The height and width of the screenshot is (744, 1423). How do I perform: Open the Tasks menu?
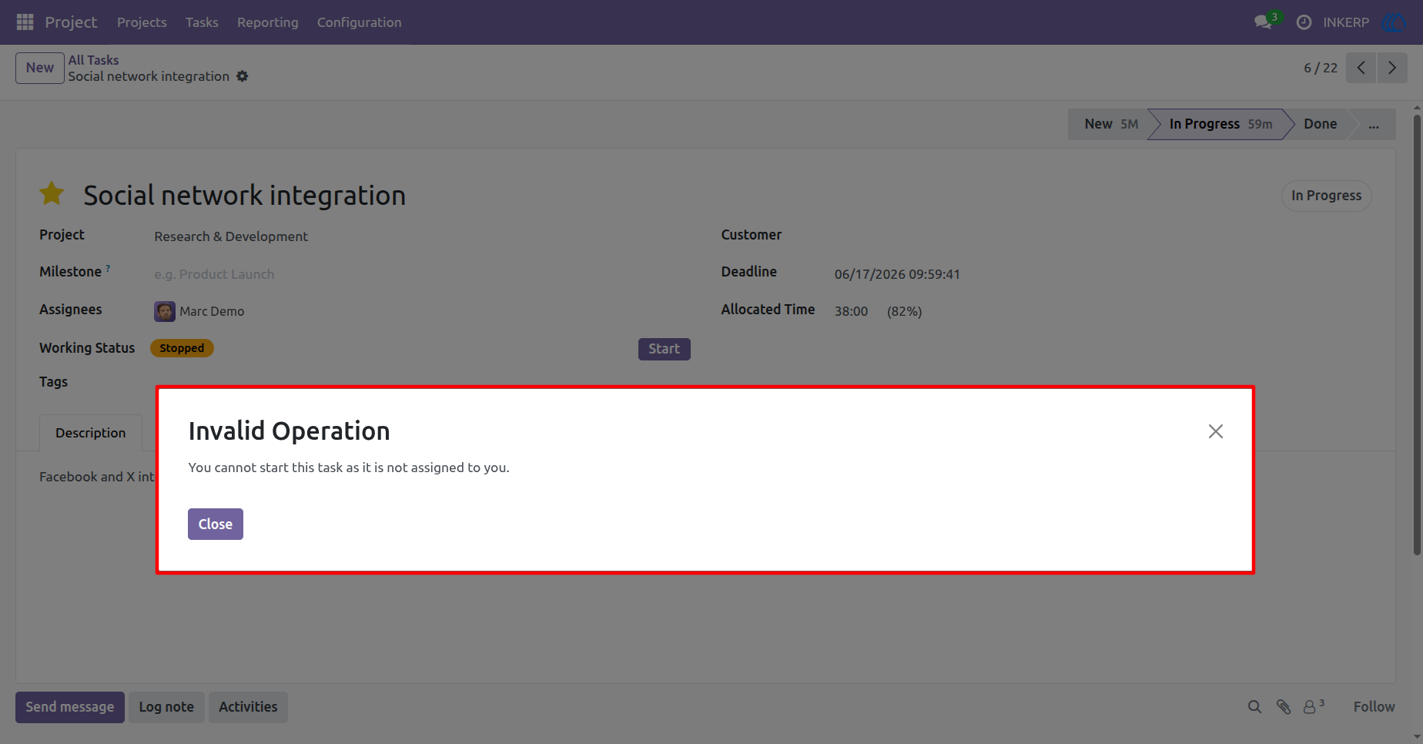click(202, 22)
